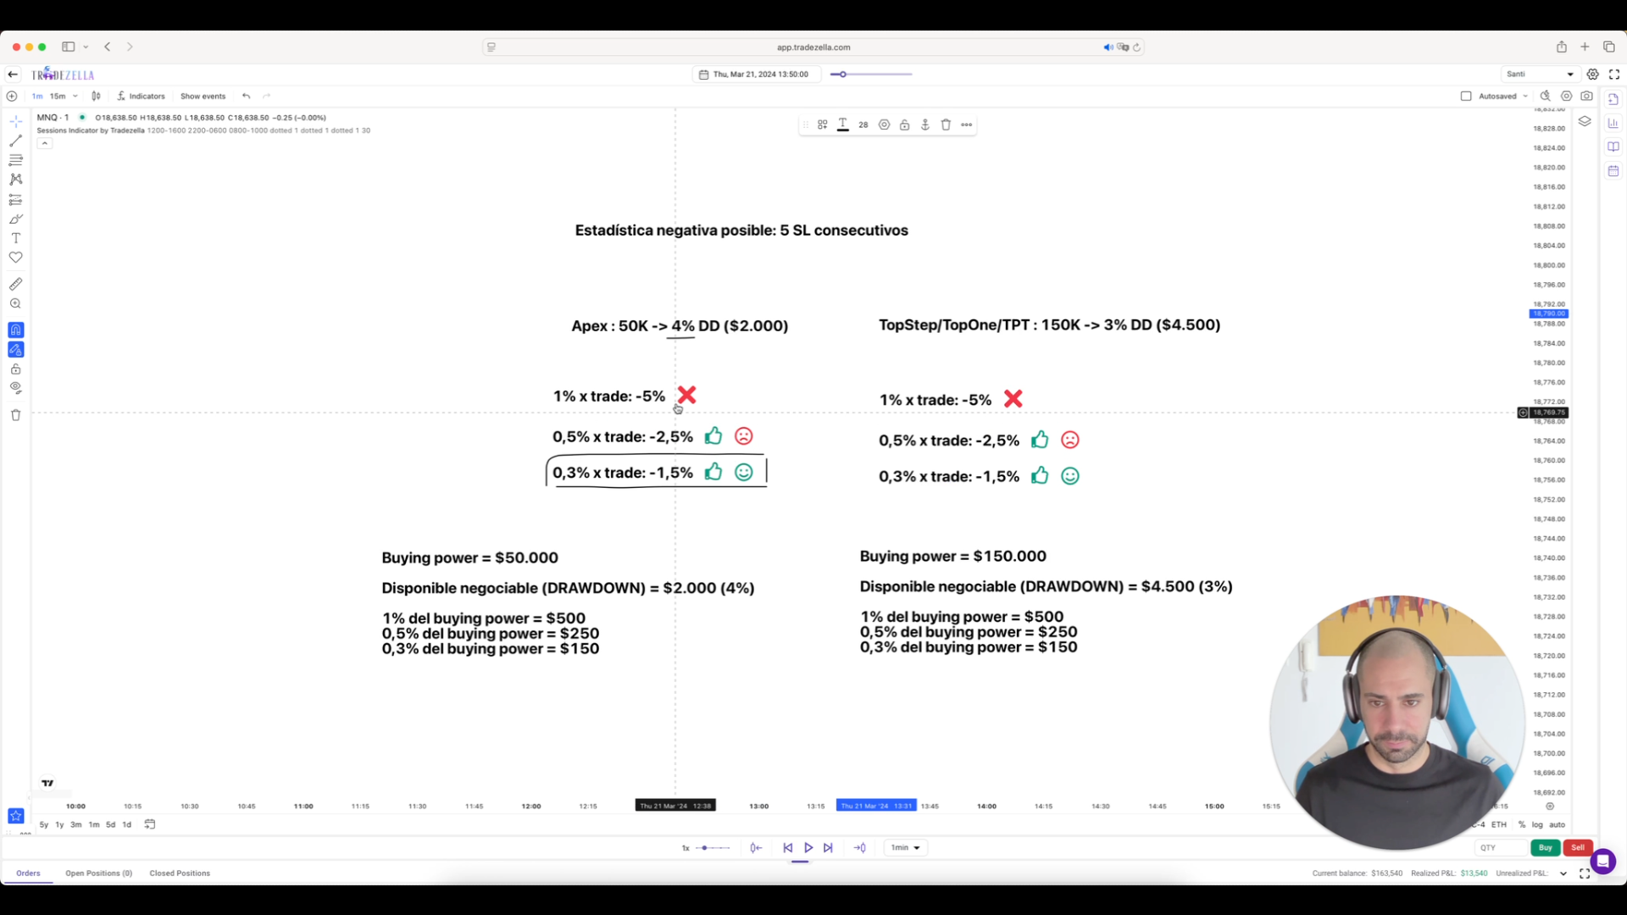Click the green Buy button
The image size is (1627, 915).
1546,848
